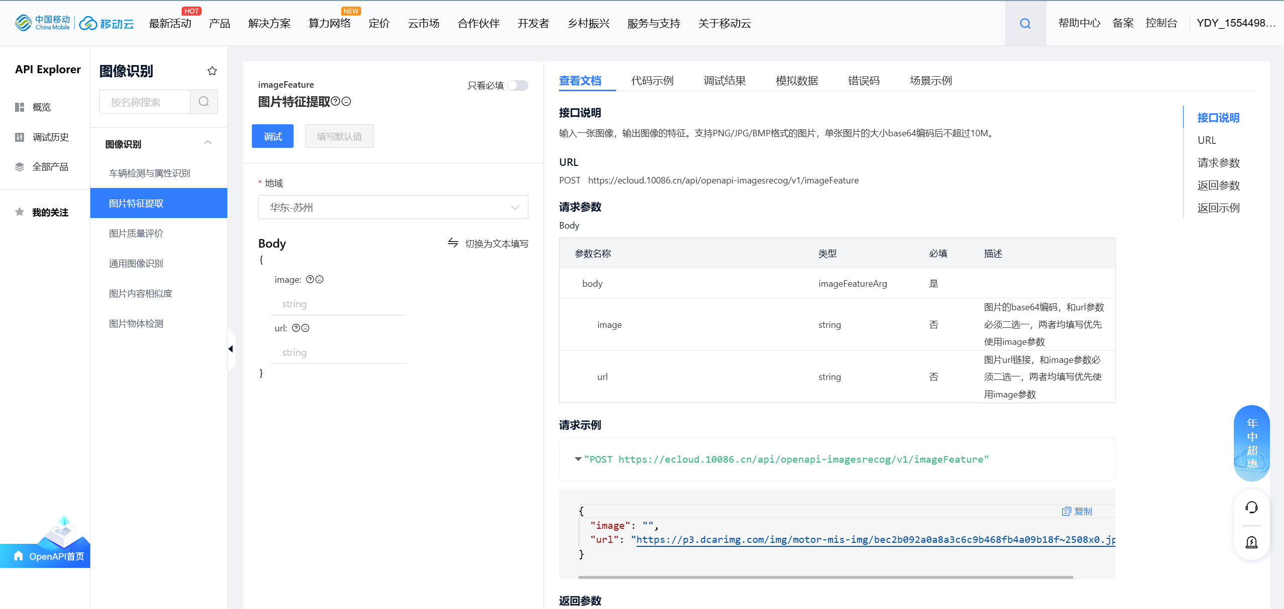Screen dimensions: 1284x609
Task: Click the help icon beside image parameter
Action: (x=310, y=279)
